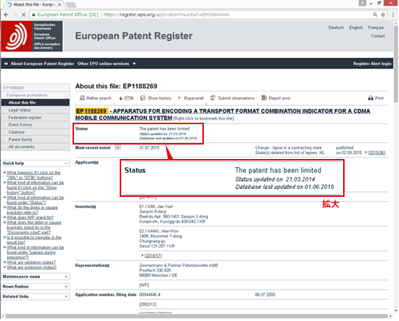Stop page loading in browser

coord(23,15)
